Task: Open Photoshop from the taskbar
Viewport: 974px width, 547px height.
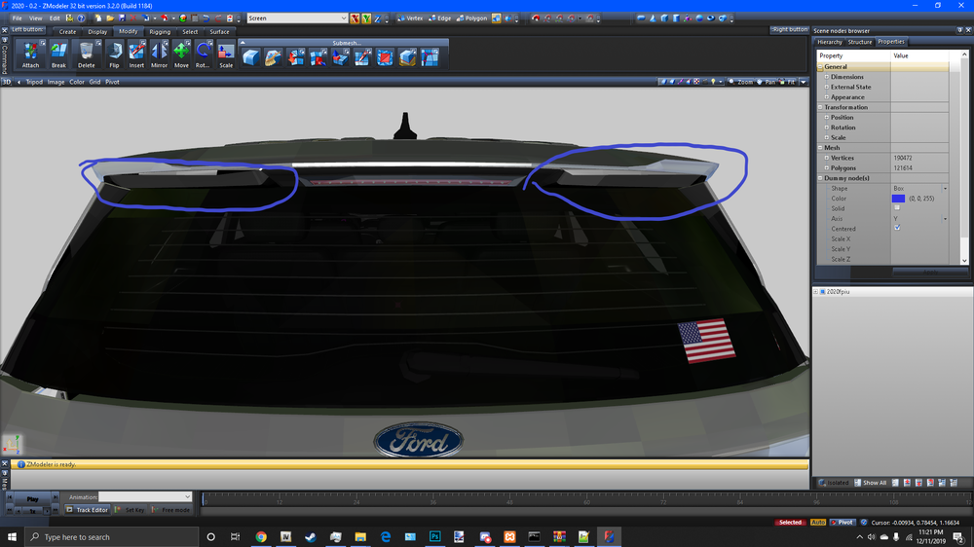Action: 434,537
